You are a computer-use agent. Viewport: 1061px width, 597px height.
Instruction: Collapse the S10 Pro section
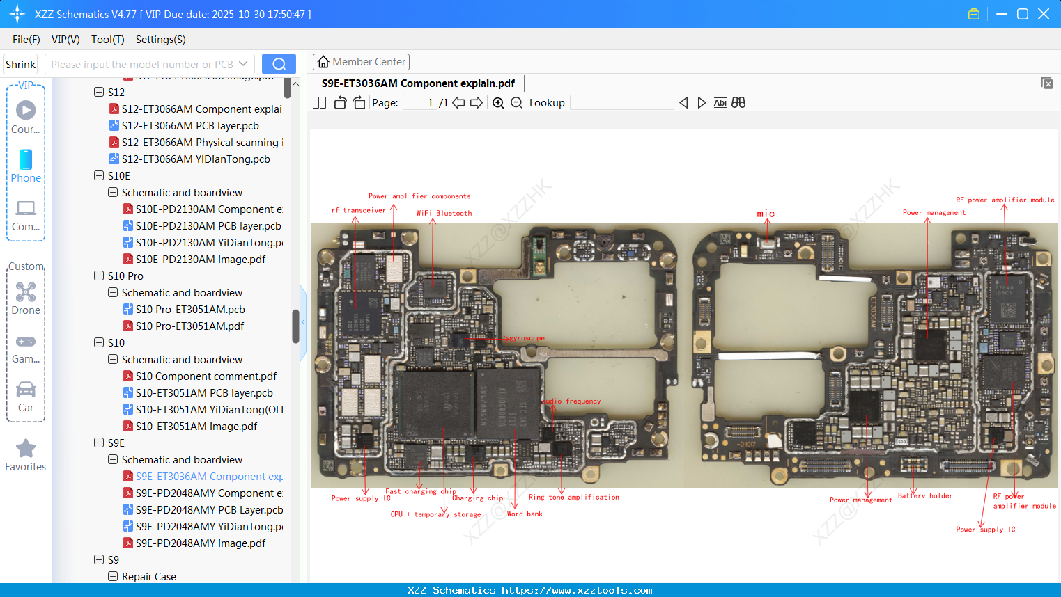click(x=98, y=276)
